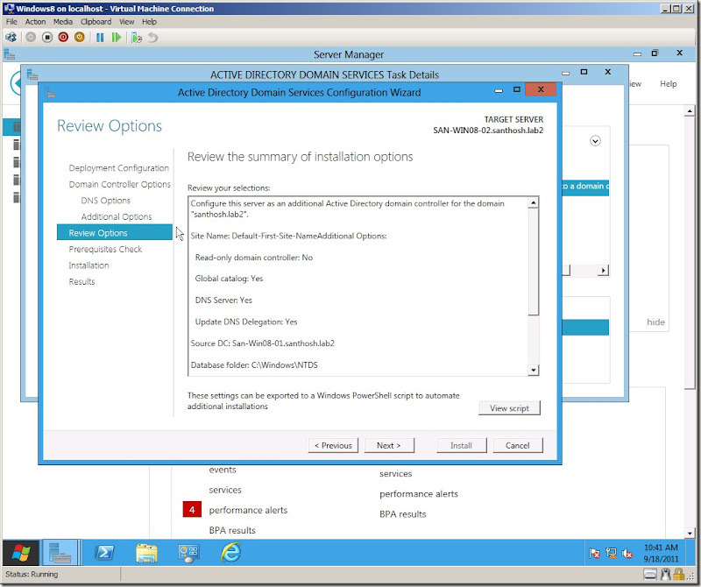
Task: Open the Windows Start button
Action: point(21,553)
